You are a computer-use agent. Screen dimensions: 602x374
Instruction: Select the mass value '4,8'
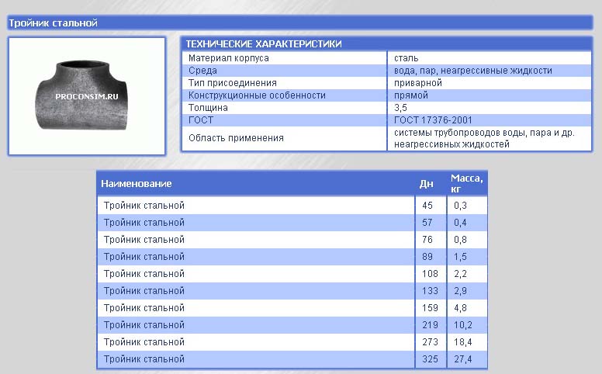click(460, 308)
